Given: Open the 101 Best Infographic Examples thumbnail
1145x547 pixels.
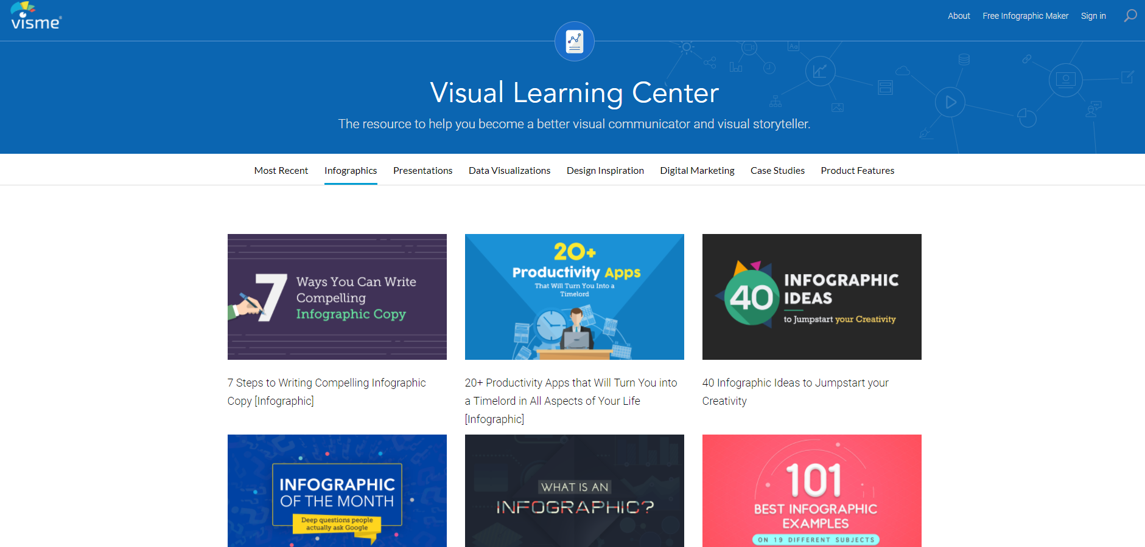Looking at the screenshot, I should click(812, 490).
